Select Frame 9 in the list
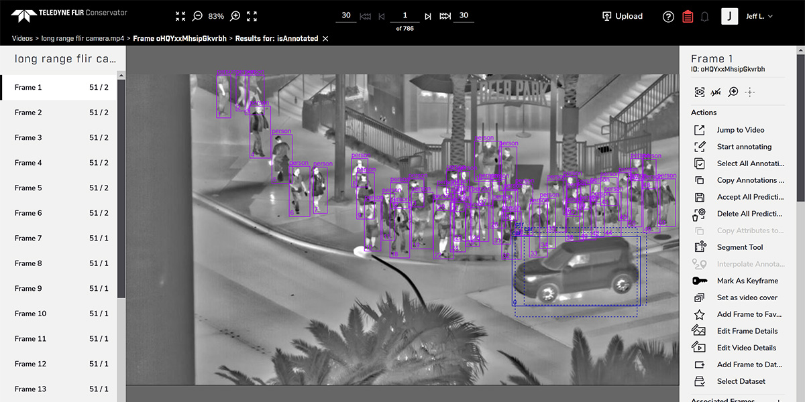The image size is (805, 402). click(x=58, y=288)
